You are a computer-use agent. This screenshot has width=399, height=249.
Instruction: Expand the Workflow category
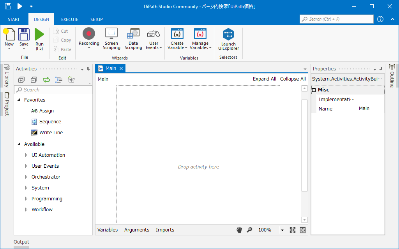[26, 210]
